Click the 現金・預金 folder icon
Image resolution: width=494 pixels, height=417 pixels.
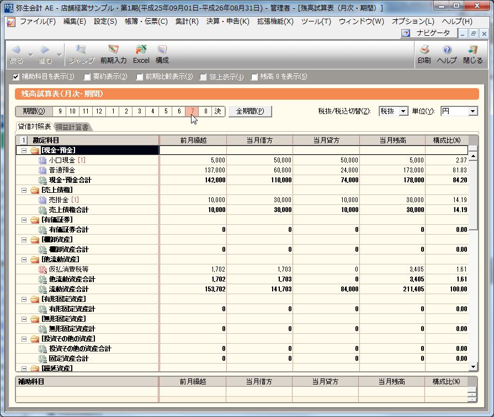[x=35, y=150]
